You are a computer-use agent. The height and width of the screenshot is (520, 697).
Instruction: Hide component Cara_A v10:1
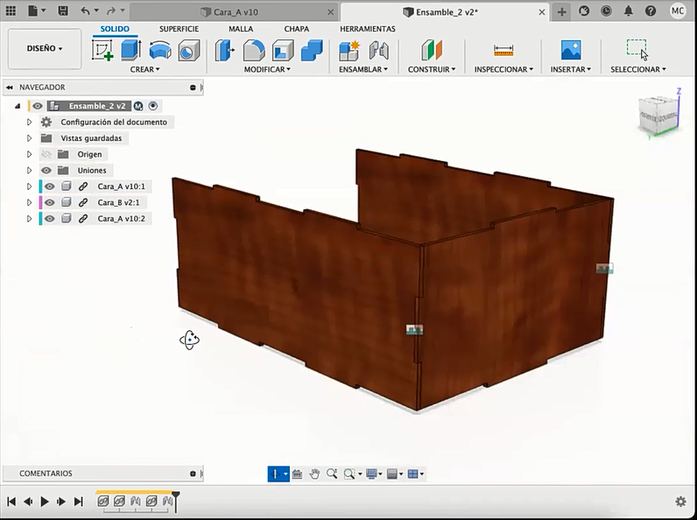(x=49, y=186)
